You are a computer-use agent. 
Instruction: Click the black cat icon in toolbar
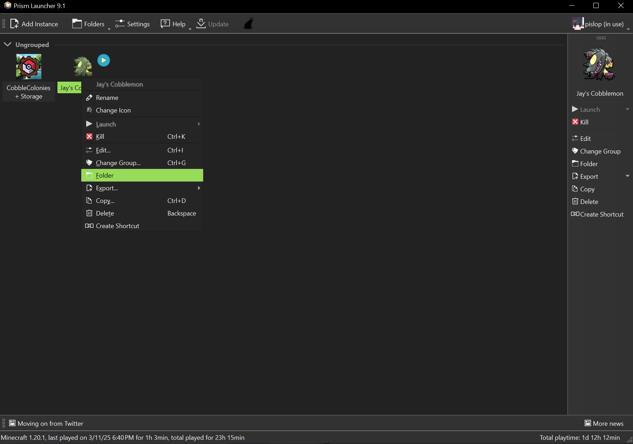[248, 24]
